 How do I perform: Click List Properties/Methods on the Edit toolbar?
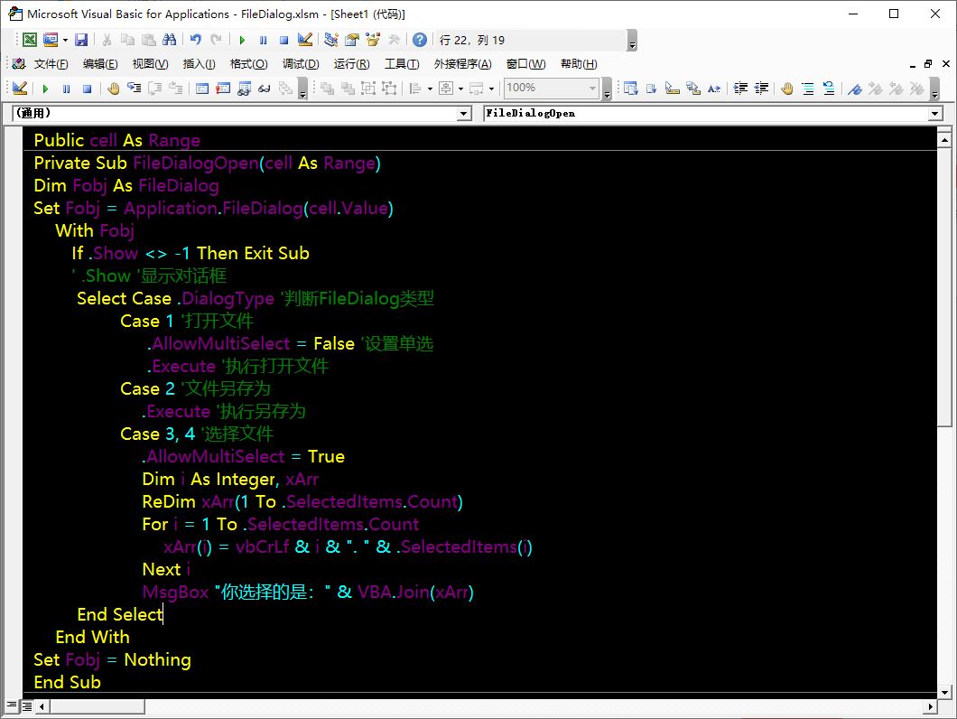[x=630, y=89]
